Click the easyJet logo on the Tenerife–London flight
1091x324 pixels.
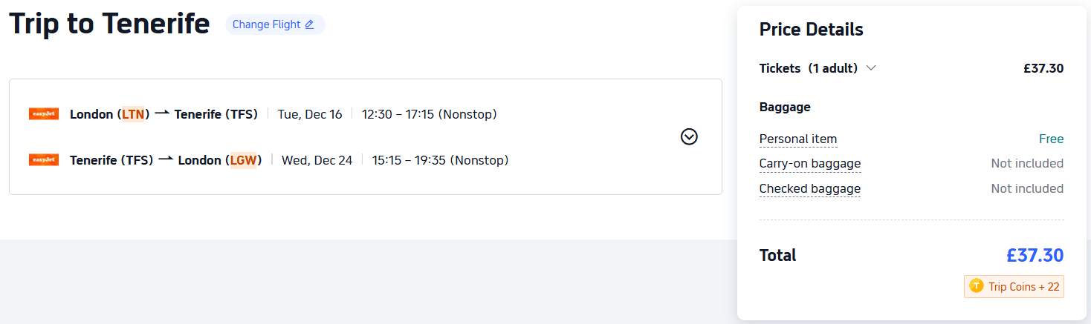(x=44, y=160)
